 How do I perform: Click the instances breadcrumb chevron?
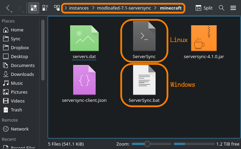coord(65,8)
